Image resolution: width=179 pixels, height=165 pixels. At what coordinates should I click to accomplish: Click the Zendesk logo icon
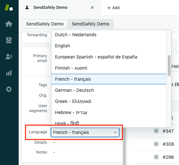click(9, 8)
